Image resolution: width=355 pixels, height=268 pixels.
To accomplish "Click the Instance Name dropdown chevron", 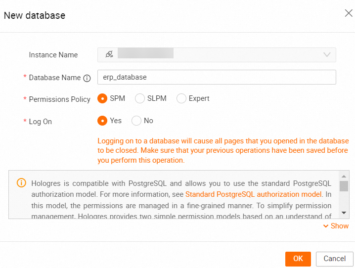I will (327, 54).
